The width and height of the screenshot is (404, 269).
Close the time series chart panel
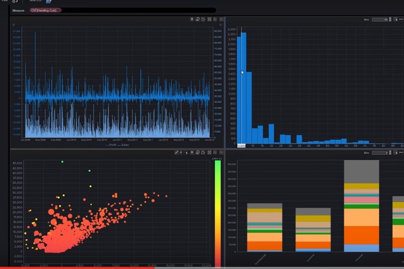pyautogui.click(x=221, y=20)
